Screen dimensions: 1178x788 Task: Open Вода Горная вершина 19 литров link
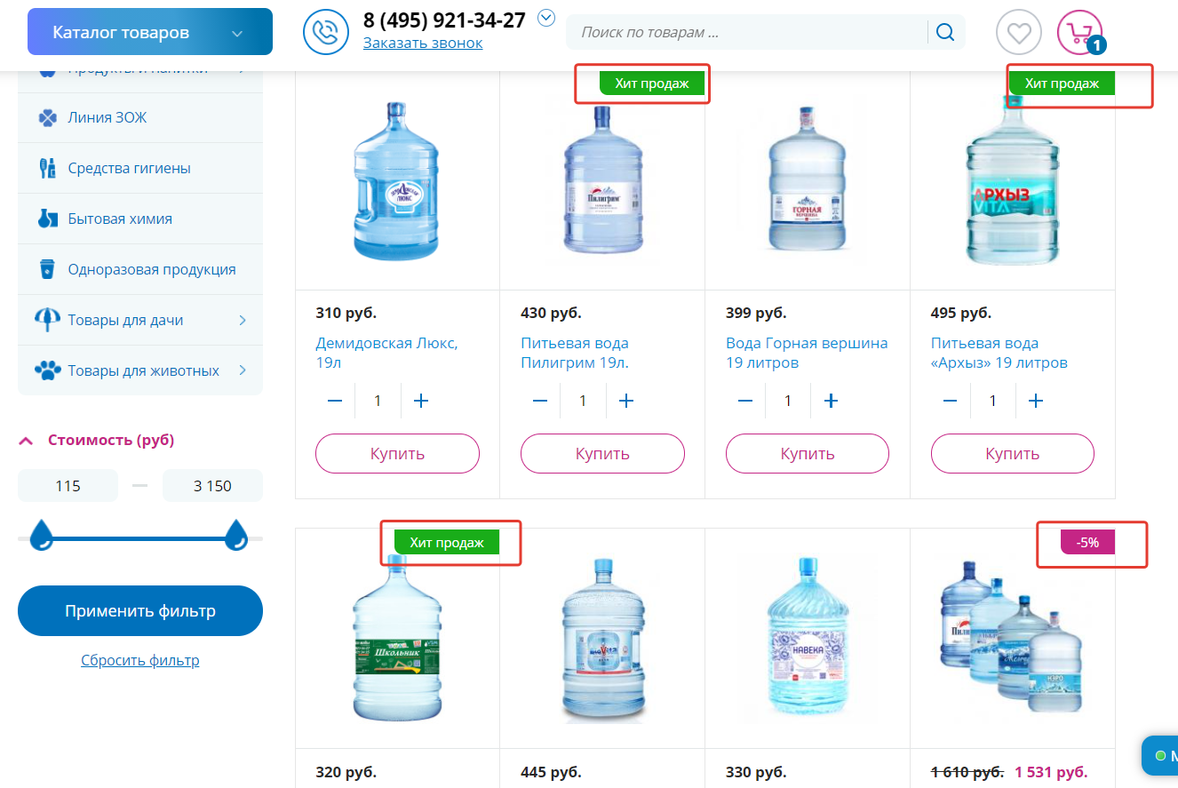(807, 353)
